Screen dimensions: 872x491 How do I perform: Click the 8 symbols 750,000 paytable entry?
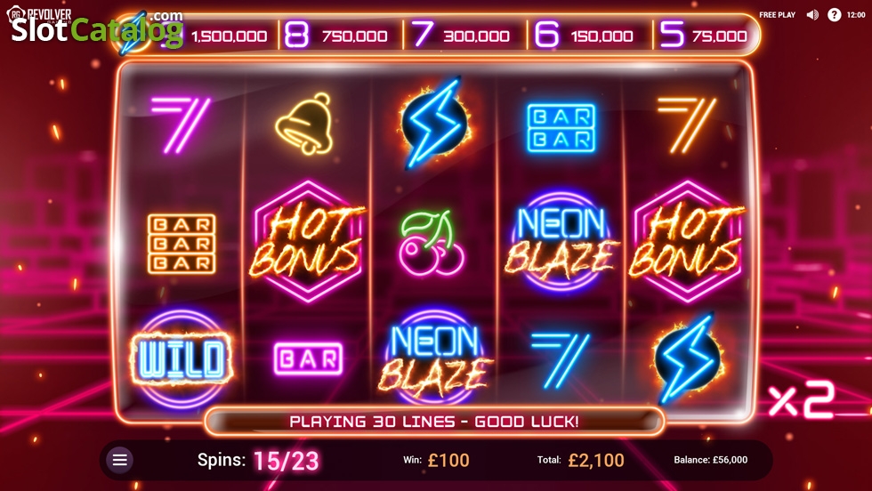[336, 36]
